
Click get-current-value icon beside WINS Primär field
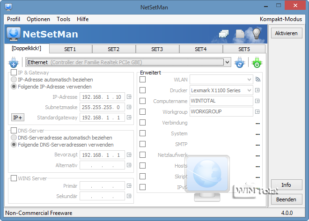(129, 186)
